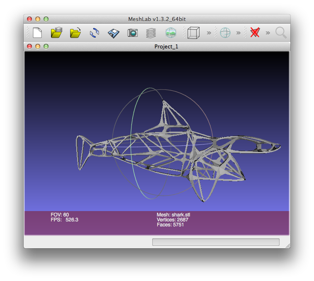The height and width of the screenshot is (281, 314).
Task: Click the Vertices: 2687 label
Action: tap(173, 220)
